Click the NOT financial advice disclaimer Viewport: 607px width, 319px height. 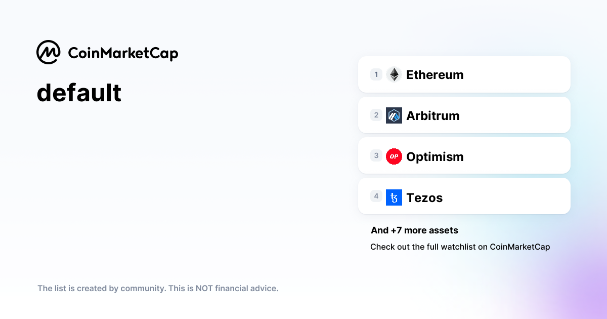coord(158,289)
